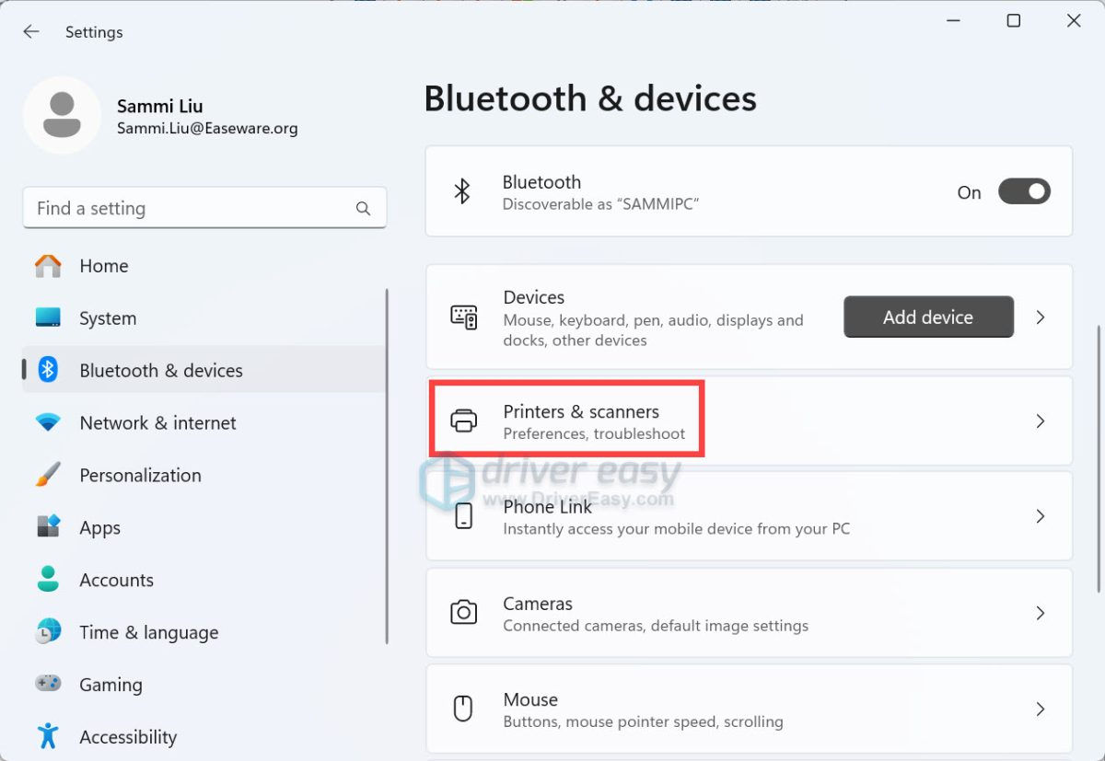Click the user profile avatar picture
The image size is (1105, 761).
[62, 115]
